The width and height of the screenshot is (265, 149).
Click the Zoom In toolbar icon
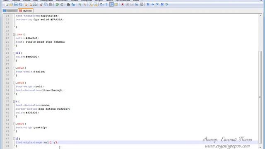pyautogui.click(x=80, y=5)
